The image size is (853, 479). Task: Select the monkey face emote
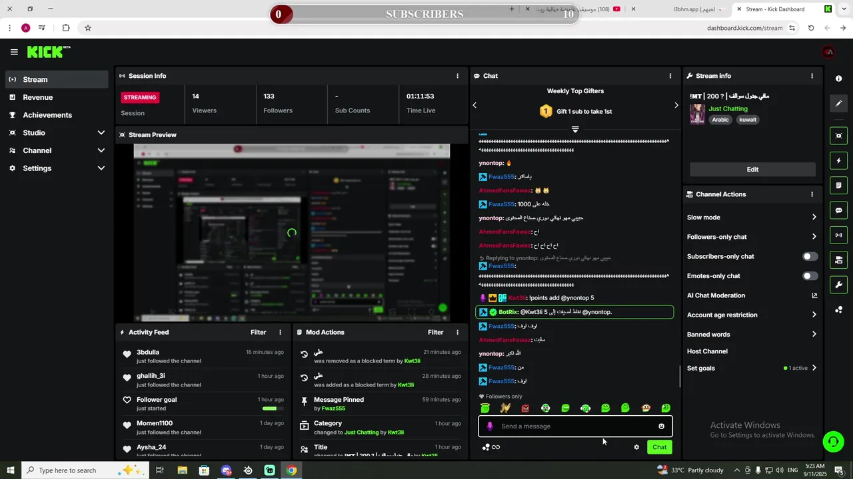point(645,408)
